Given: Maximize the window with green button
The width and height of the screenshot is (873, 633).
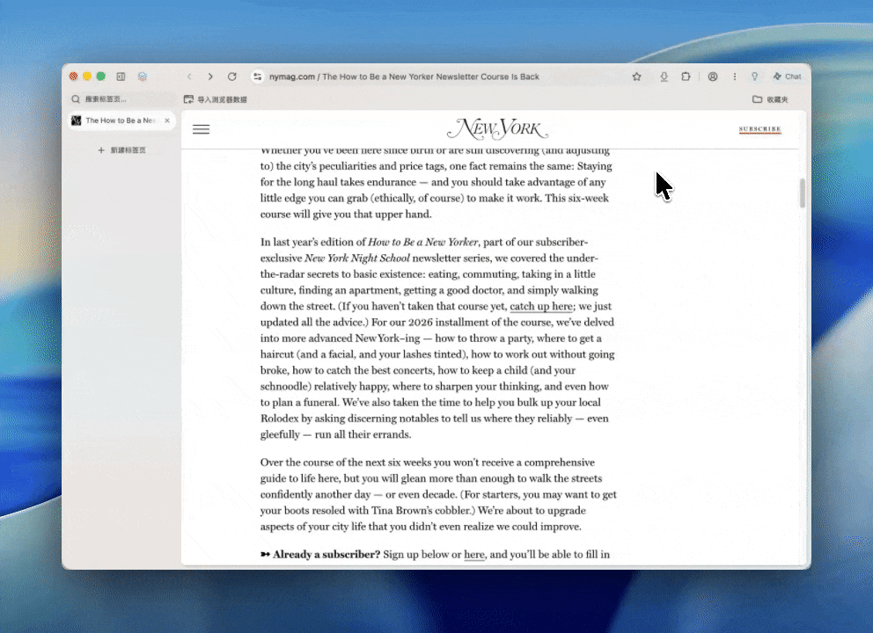Looking at the screenshot, I should [x=101, y=76].
